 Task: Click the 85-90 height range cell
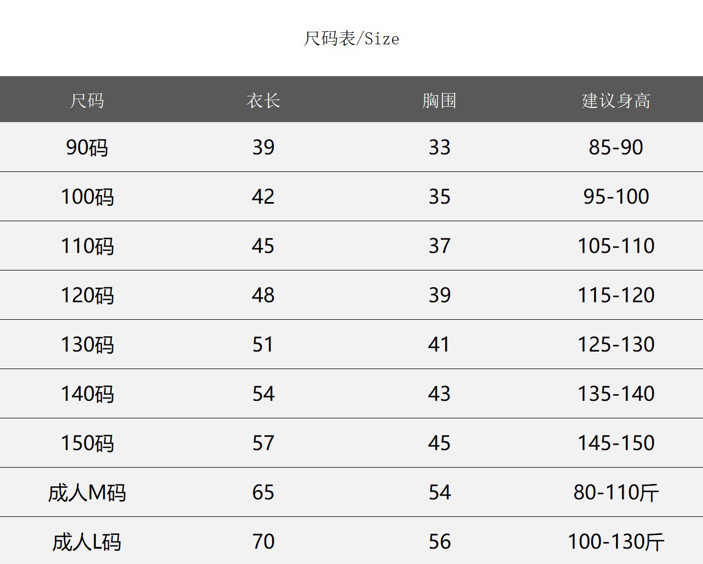(x=616, y=147)
